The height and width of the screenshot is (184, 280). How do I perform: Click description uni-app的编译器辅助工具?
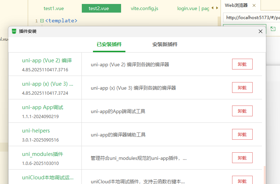(118, 135)
